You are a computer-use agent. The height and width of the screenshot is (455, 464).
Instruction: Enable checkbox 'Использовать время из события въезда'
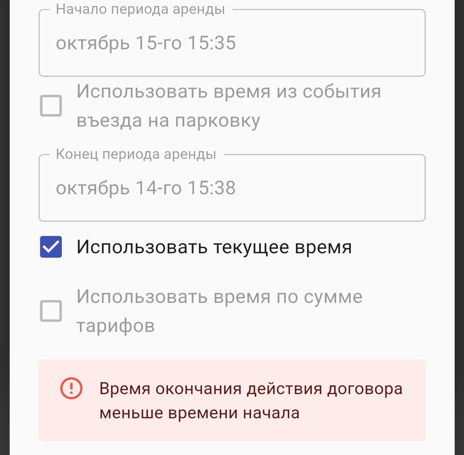[51, 106]
